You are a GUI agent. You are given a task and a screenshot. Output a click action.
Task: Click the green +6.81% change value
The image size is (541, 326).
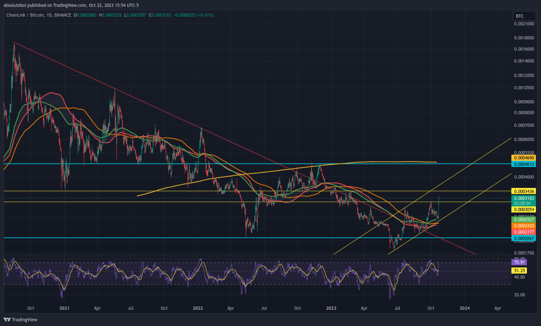tap(206, 15)
